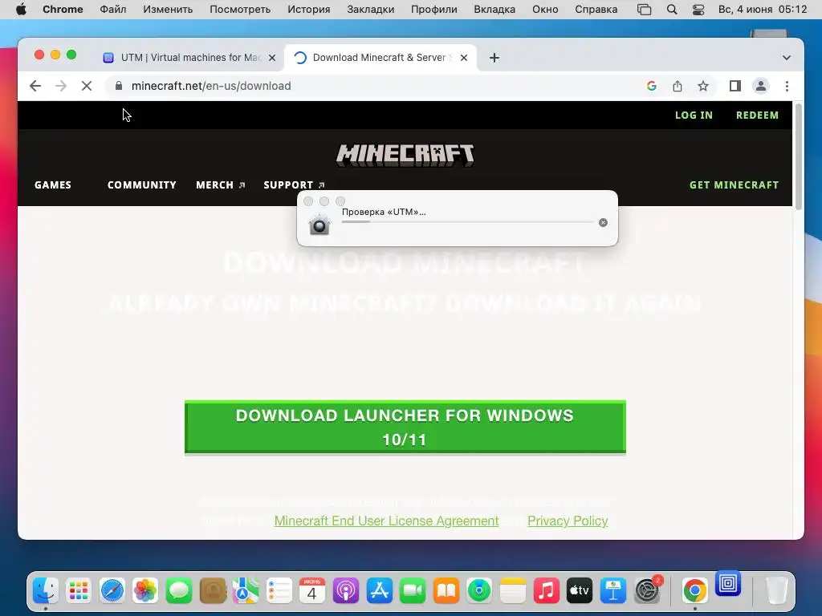Open Keynote from the Dock

pyautogui.click(x=612, y=591)
